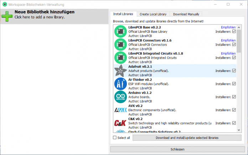Toggle Installieren checkbox for Arduino library
Image resolution: width=248 pixels, height=155 pixels.
click(234, 97)
